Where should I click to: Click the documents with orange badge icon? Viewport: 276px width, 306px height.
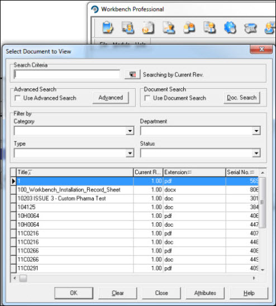pos(148,27)
